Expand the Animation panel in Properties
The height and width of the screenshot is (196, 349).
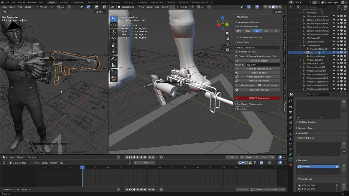tap(303, 133)
